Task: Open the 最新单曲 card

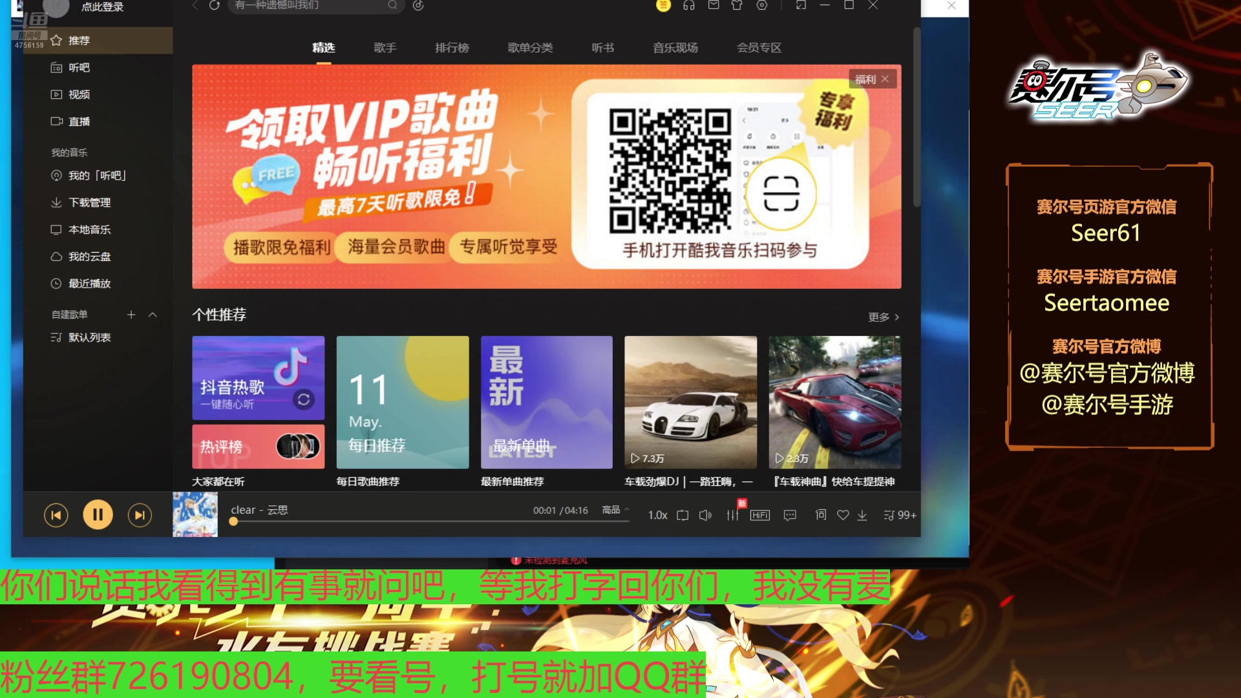Action: pos(547,402)
